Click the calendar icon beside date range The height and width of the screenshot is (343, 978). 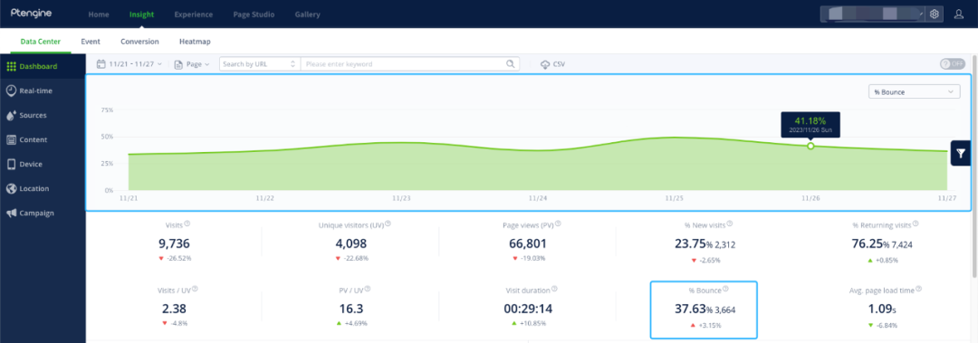101,63
